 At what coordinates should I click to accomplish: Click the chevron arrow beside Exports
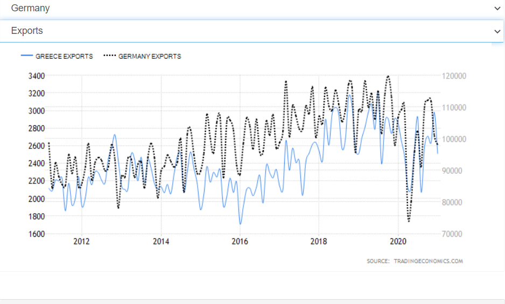[497, 31]
